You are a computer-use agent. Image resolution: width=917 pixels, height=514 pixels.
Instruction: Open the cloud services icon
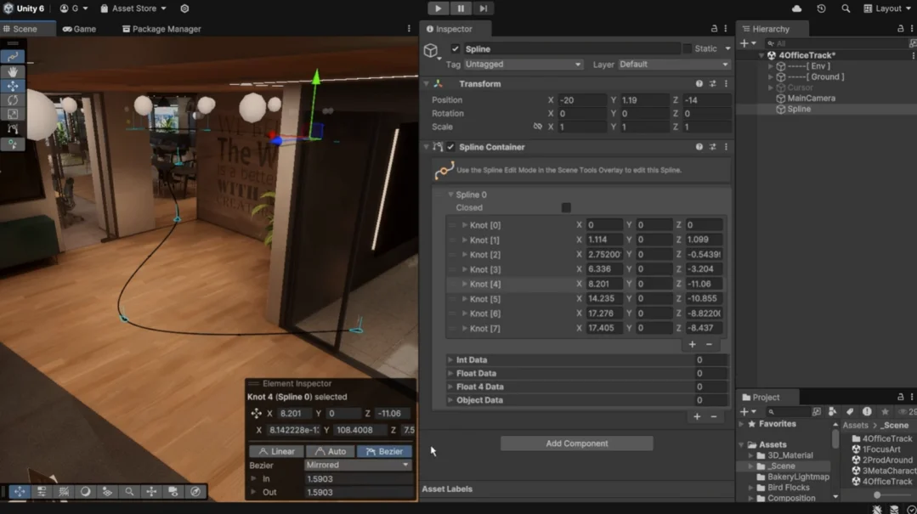point(796,8)
